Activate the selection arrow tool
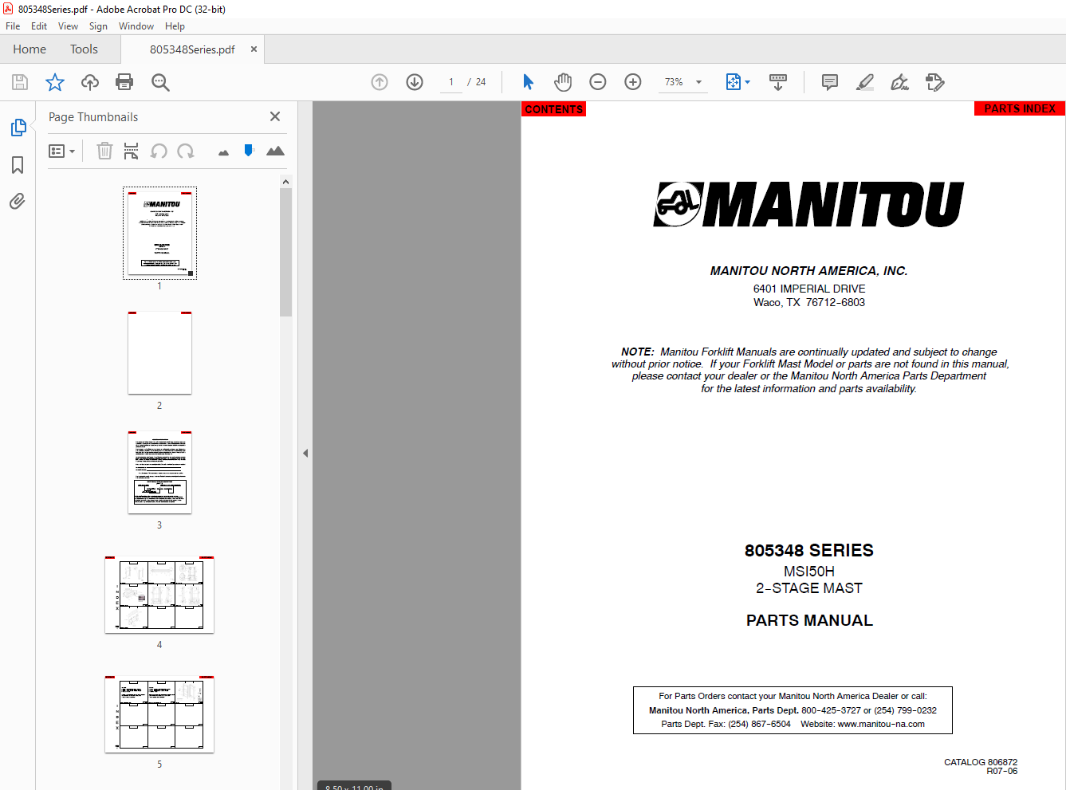 click(528, 82)
